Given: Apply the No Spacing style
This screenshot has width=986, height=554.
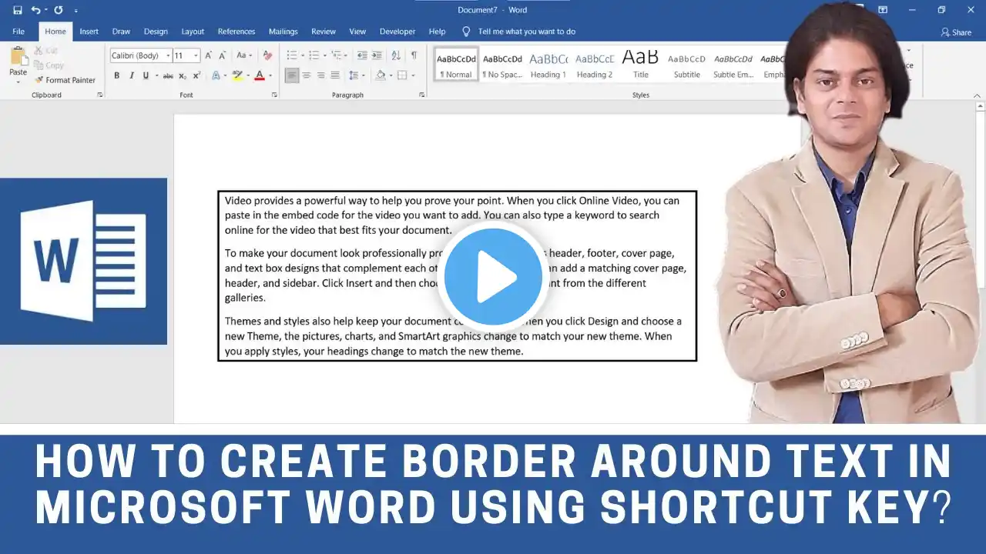Looking at the screenshot, I should (x=502, y=64).
